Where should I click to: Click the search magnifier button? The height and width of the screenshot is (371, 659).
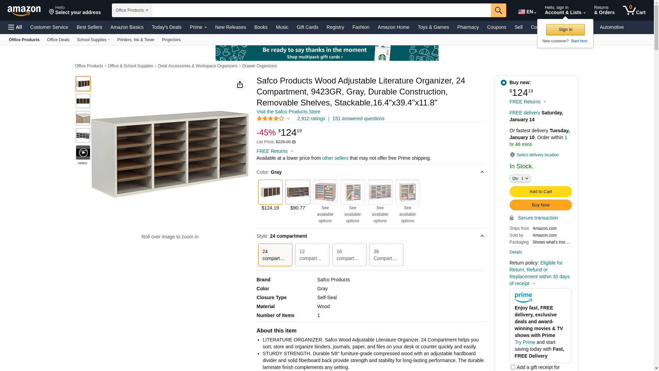[x=498, y=10]
